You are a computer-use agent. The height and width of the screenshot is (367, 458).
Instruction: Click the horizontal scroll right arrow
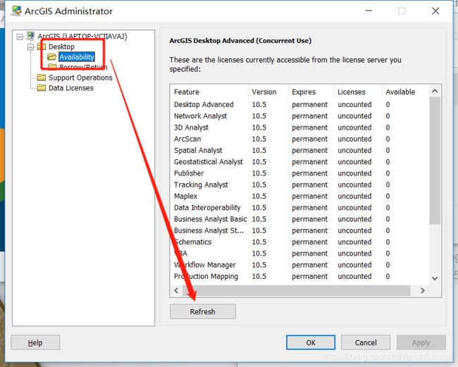pos(422,290)
